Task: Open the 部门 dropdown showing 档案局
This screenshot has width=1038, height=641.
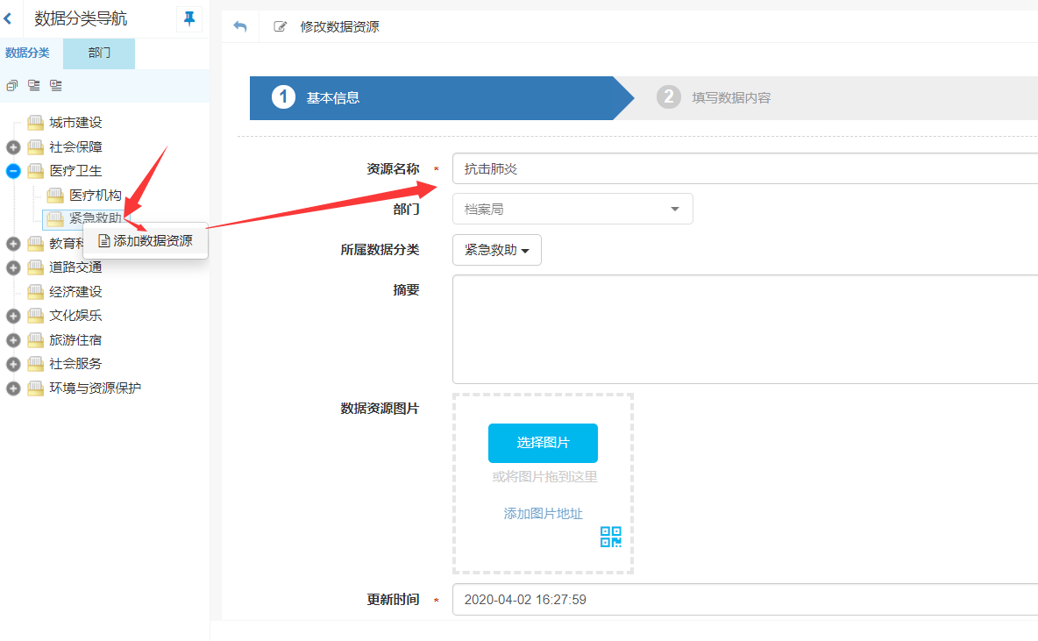Action: click(x=572, y=209)
